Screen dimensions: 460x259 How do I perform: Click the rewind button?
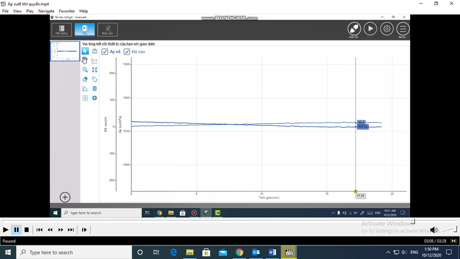pyautogui.click(x=50, y=230)
